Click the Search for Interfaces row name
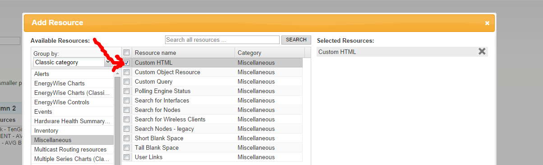This screenshot has width=543, height=165. click(x=162, y=101)
